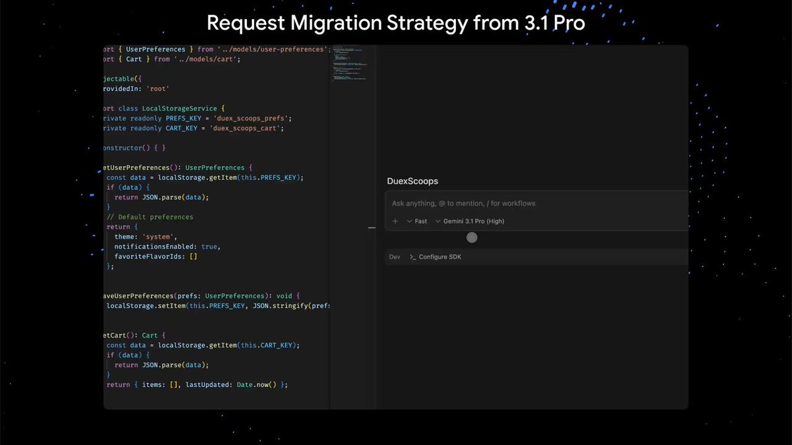Image resolution: width=792 pixels, height=445 pixels.
Task: Click the lastUpdated: Date.now() return line
Action: click(x=197, y=384)
